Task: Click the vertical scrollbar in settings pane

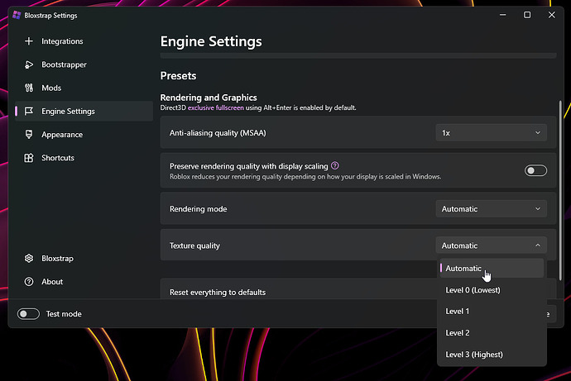Action: coord(560,190)
